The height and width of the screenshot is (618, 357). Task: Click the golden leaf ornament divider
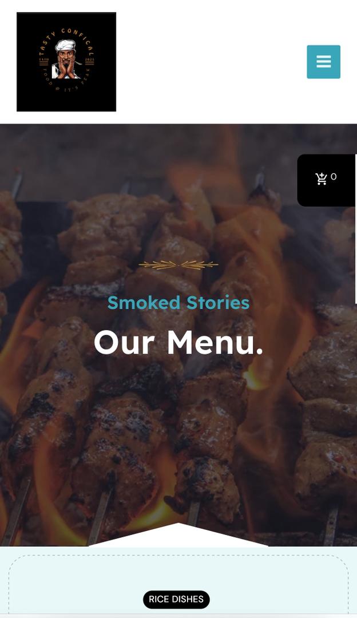point(178,265)
